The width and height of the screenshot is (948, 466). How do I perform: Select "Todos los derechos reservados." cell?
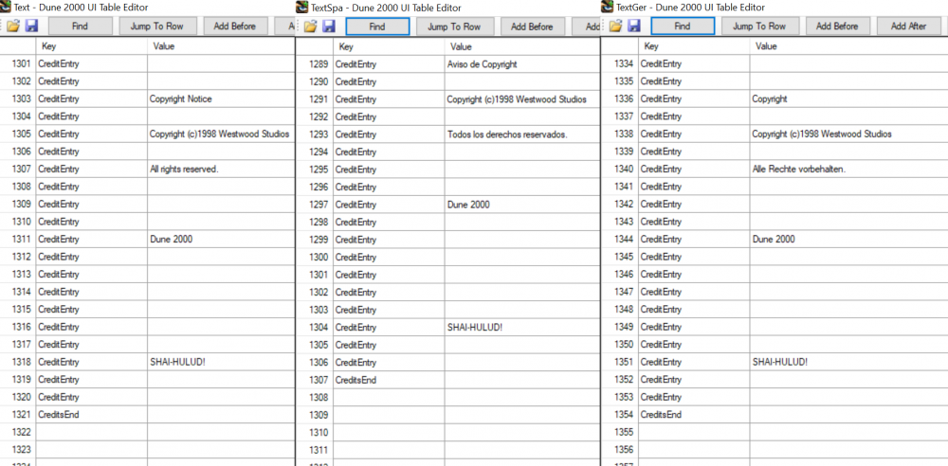pos(521,134)
